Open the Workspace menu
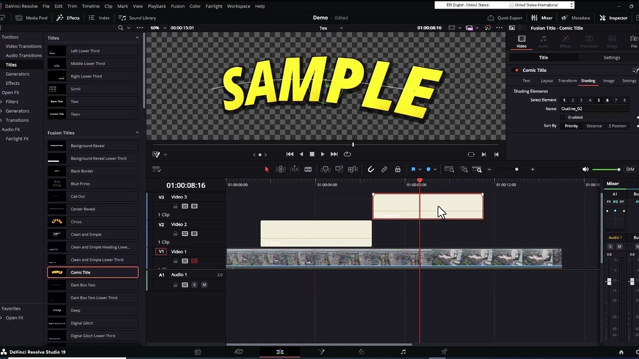Viewport: 639px width, 359px height. [x=239, y=6]
